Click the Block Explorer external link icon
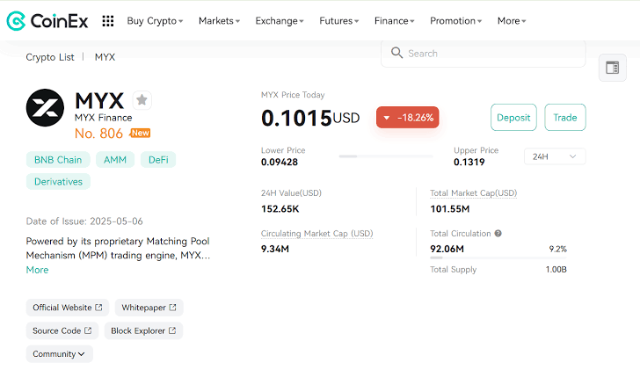The width and height of the screenshot is (640, 370). point(172,330)
